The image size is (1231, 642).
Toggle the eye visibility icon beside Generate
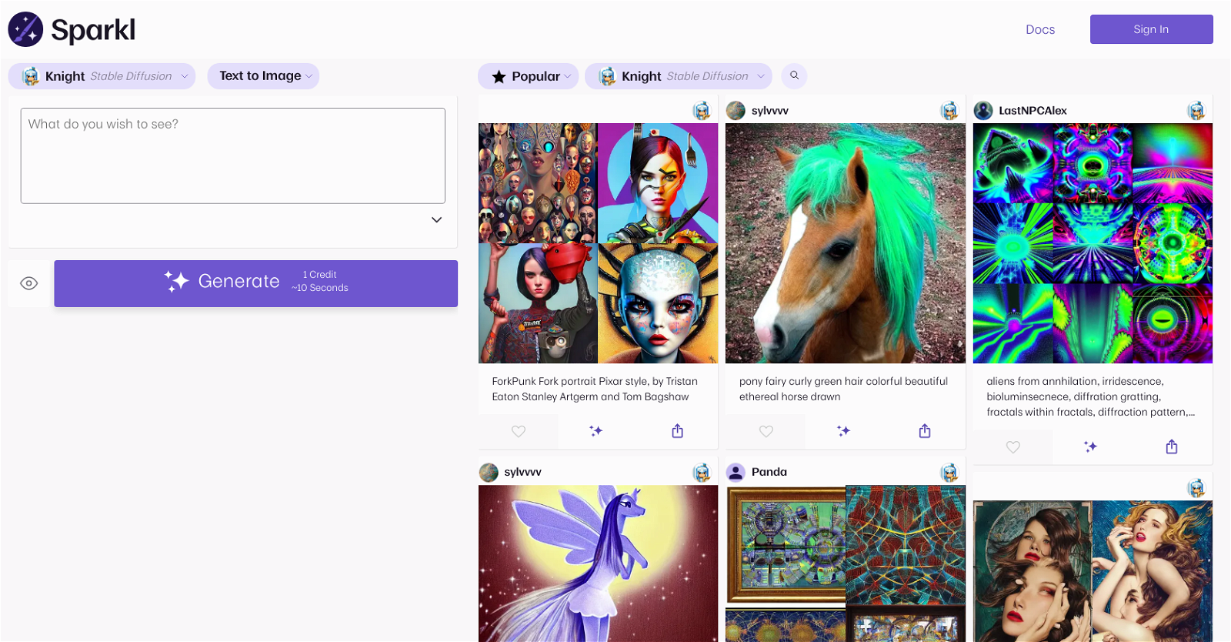pos(29,283)
